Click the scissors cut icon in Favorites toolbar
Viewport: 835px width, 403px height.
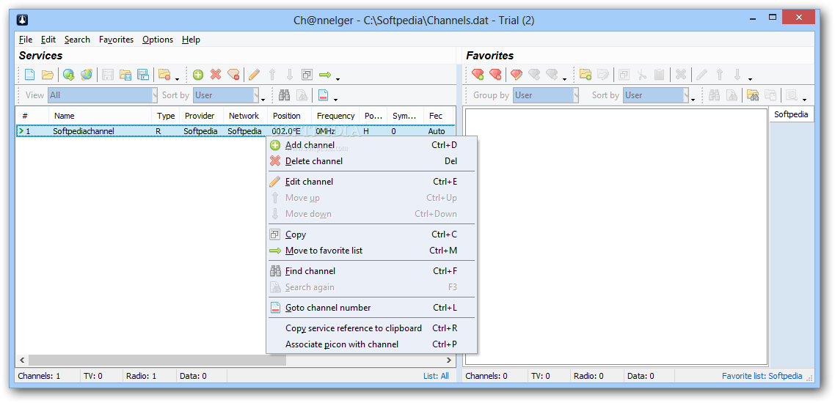pos(642,75)
